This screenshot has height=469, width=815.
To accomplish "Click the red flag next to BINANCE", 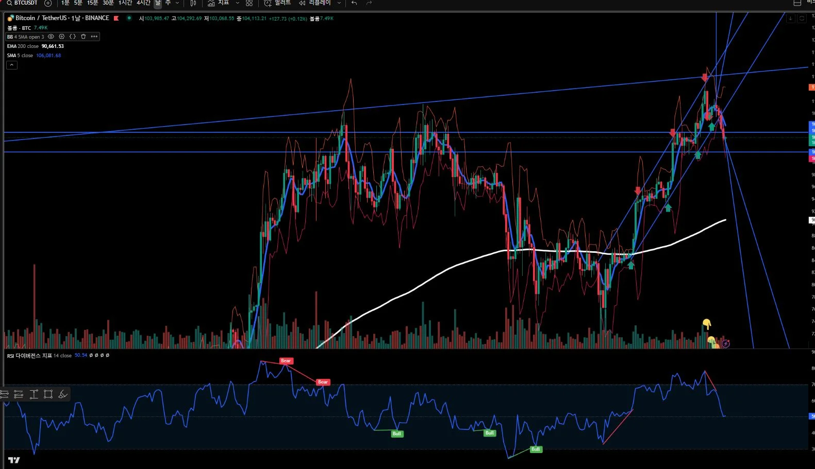I will [x=117, y=19].
